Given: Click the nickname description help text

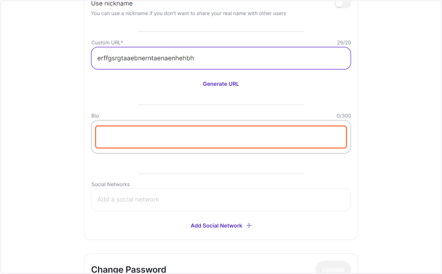Looking at the screenshot, I should click(x=189, y=13).
